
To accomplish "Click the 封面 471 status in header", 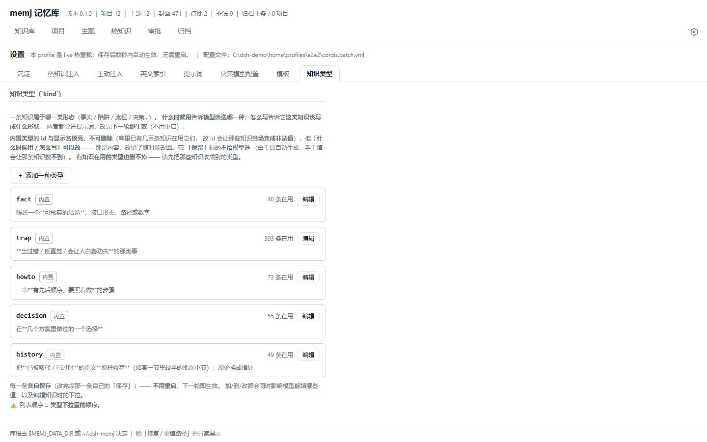I will 170,14.
